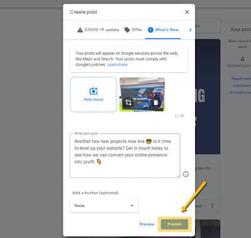Click the warning triangle icon for COVID-19 update
This screenshot has width=251, height=238.
point(80,30)
